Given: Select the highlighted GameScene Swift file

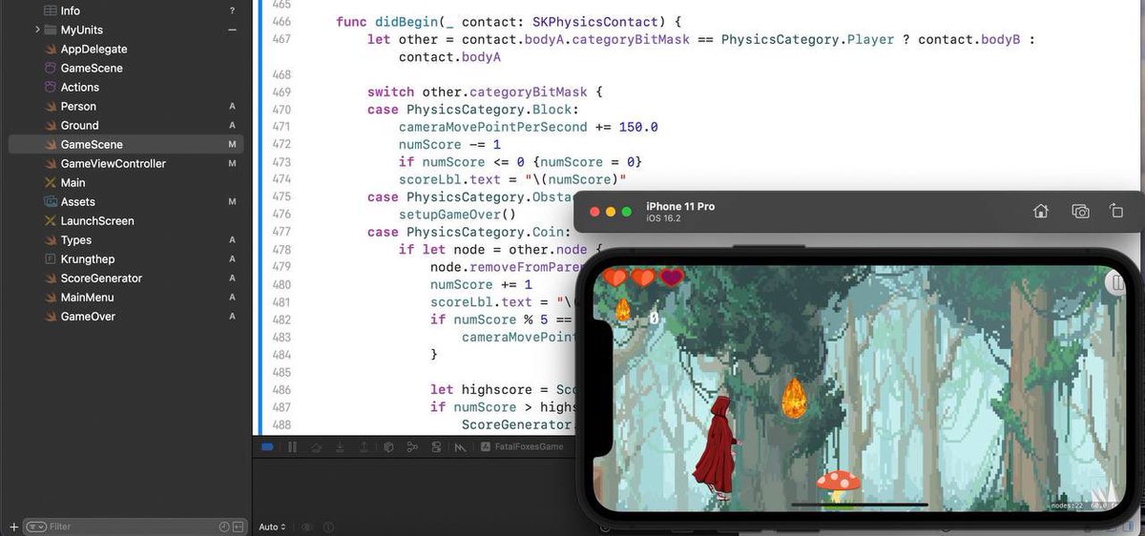Looking at the screenshot, I should [126, 144].
